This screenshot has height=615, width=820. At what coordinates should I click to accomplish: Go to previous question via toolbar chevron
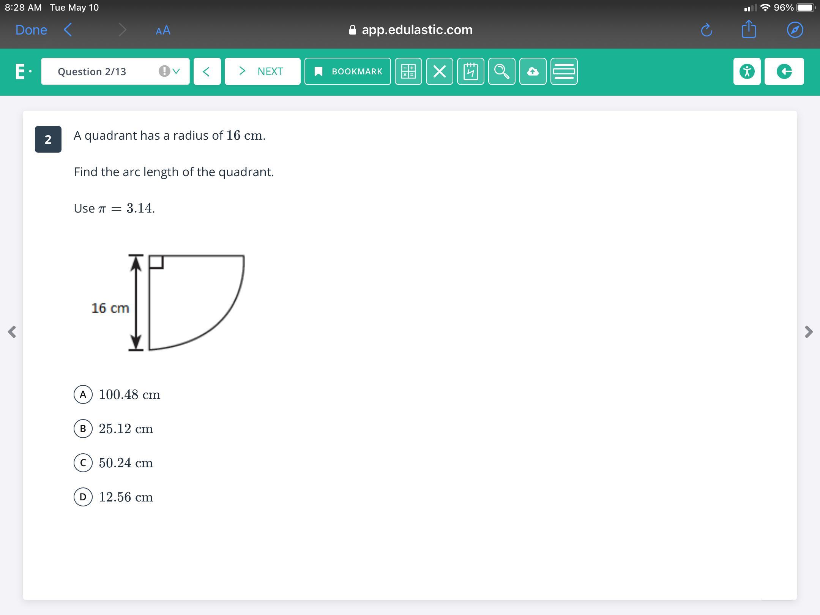click(207, 71)
